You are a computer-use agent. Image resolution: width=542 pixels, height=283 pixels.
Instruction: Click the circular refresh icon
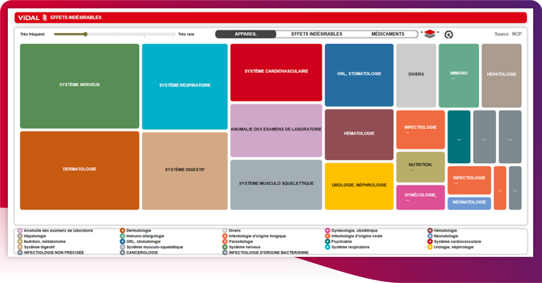point(448,34)
